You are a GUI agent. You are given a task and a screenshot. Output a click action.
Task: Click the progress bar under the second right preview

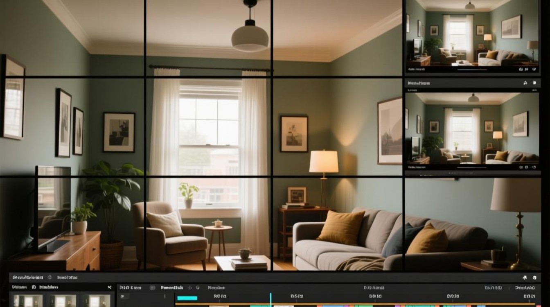pos(472,167)
